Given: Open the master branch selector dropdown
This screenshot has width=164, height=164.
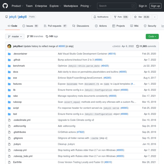Looking at the screenshot, I should click(15, 37).
